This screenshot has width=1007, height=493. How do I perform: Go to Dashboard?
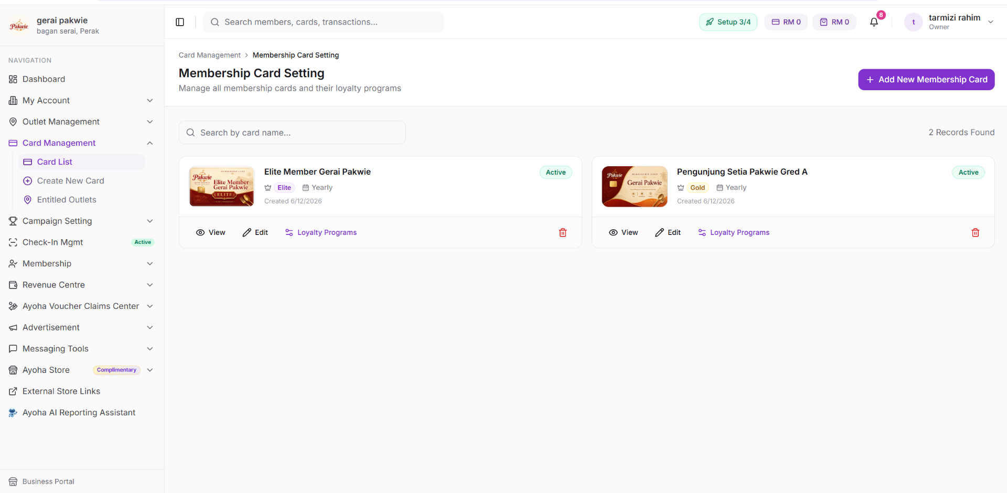[82, 79]
